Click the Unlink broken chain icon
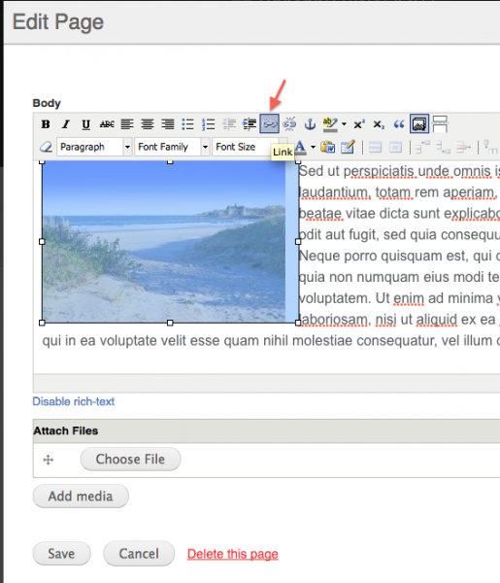Viewport: 500px width, 583px height. [x=289, y=123]
